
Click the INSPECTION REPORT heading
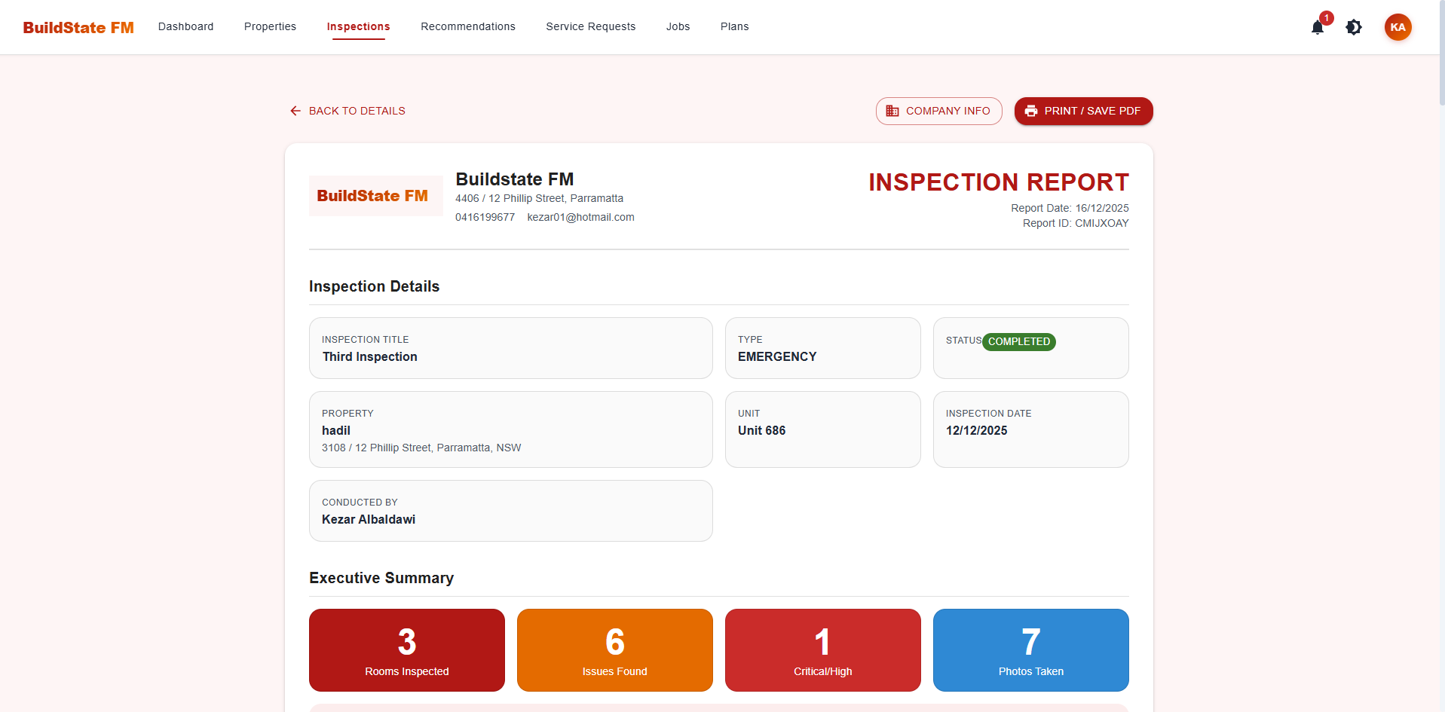tap(999, 182)
